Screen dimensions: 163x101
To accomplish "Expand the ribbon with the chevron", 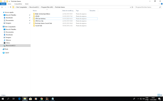I will click(x=159, y=4).
